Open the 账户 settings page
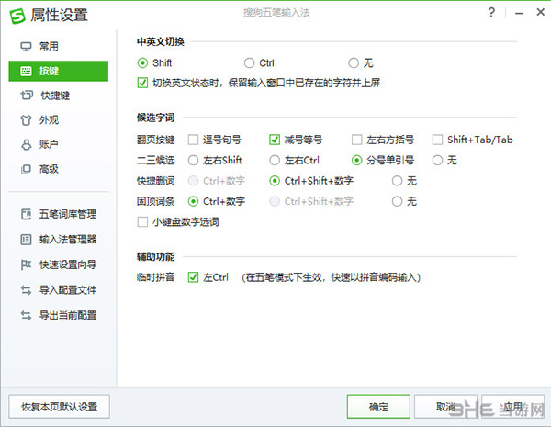 pyautogui.click(x=59, y=144)
